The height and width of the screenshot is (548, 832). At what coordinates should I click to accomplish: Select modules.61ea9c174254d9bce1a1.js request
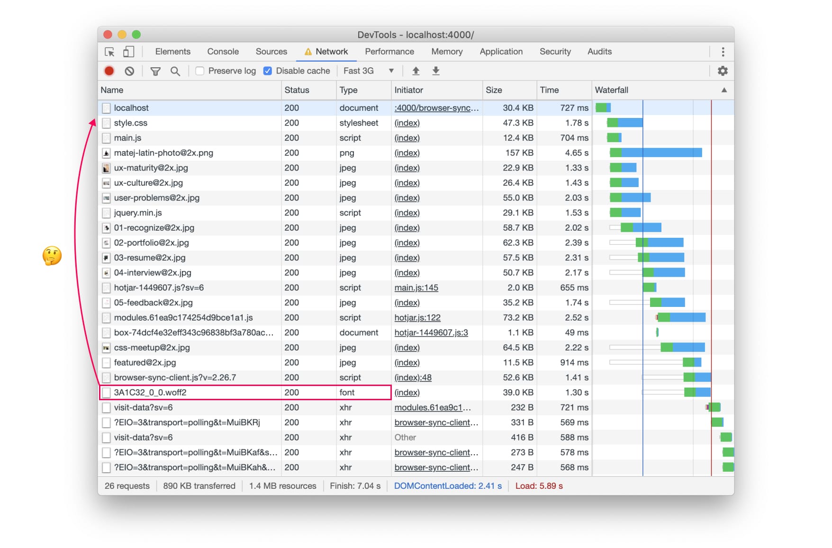click(416, 318)
